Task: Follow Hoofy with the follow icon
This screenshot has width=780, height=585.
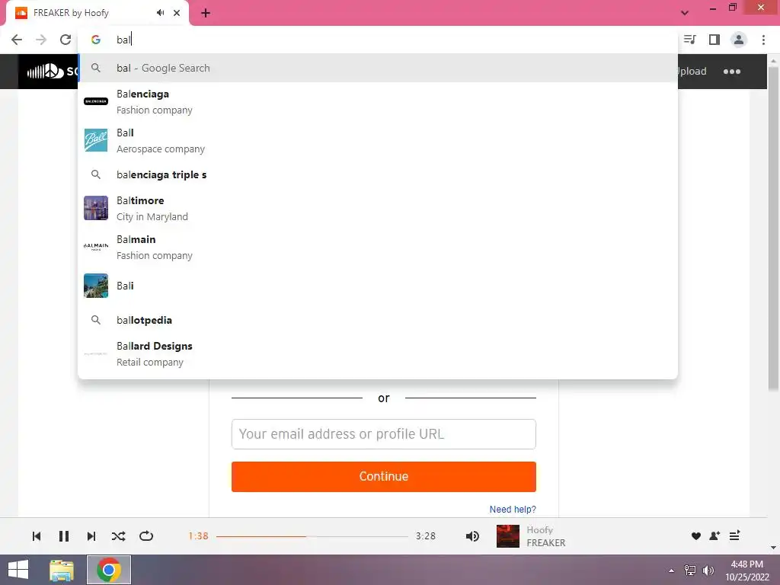Action: 714,536
